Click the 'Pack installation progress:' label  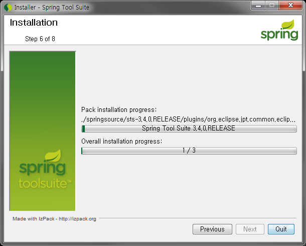pos(119,110)
